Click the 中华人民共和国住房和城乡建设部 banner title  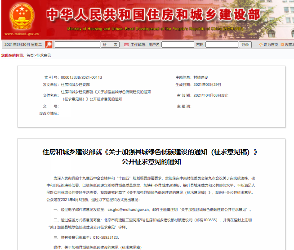tap(154, 14)
